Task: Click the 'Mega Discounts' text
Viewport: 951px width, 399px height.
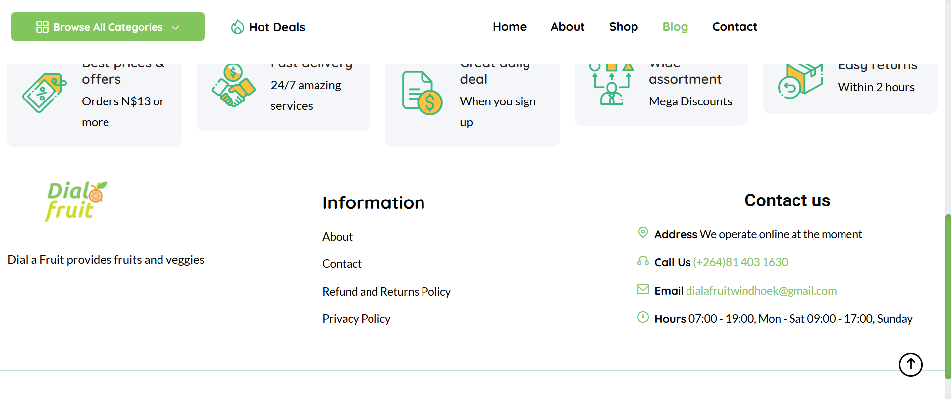Action: pyautogui.click(x=690, y=101)
